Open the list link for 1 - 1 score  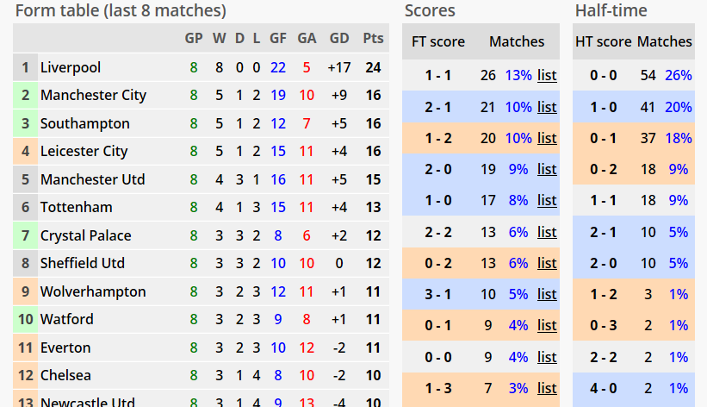pyautogui.click(x=547, y=75)
